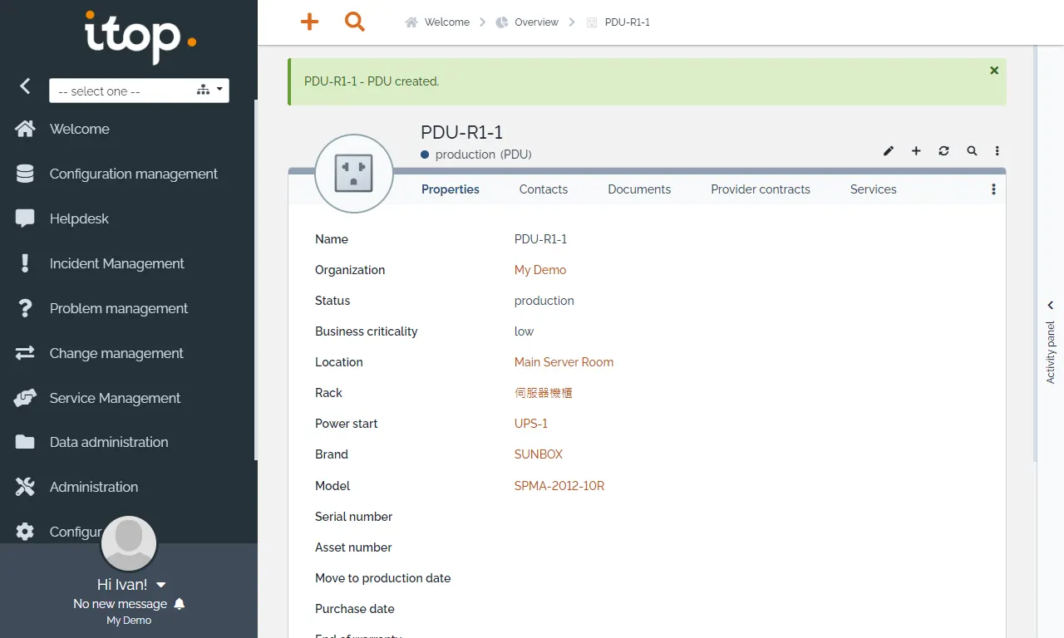Screen dimensions: 1064x638
Task: Click the itop logo
Action: 140,36
